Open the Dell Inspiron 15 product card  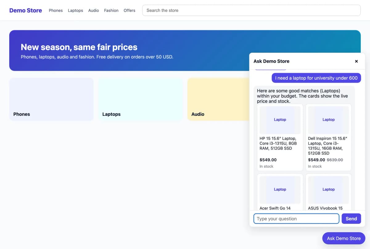328,137
